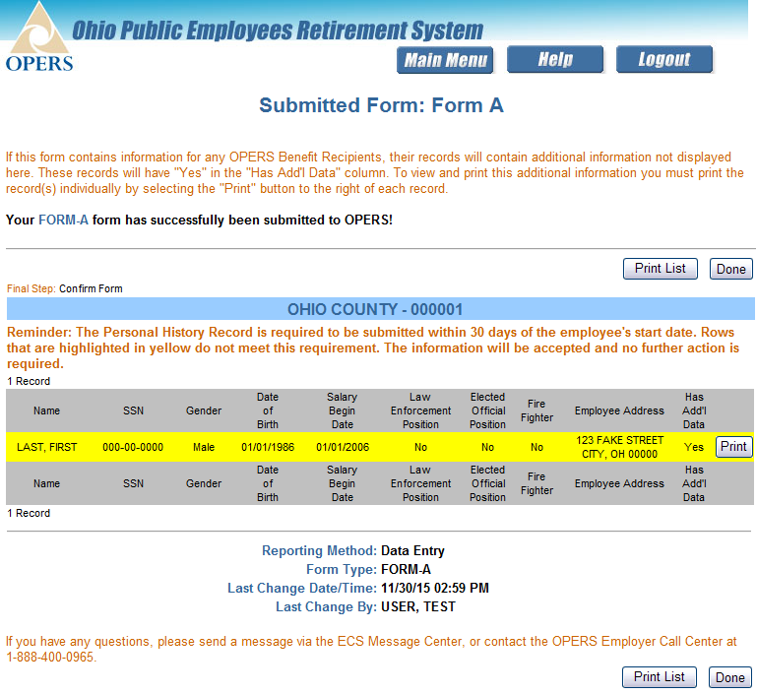Click the SSN column header in top header row
Image resolution: width=757 pixels, height=694 pixels.
point(133,411)
